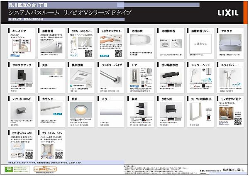Select the ドア door image
Image resolution: width=249 pixels, height=176 pixels.
(x=134, y=76)
